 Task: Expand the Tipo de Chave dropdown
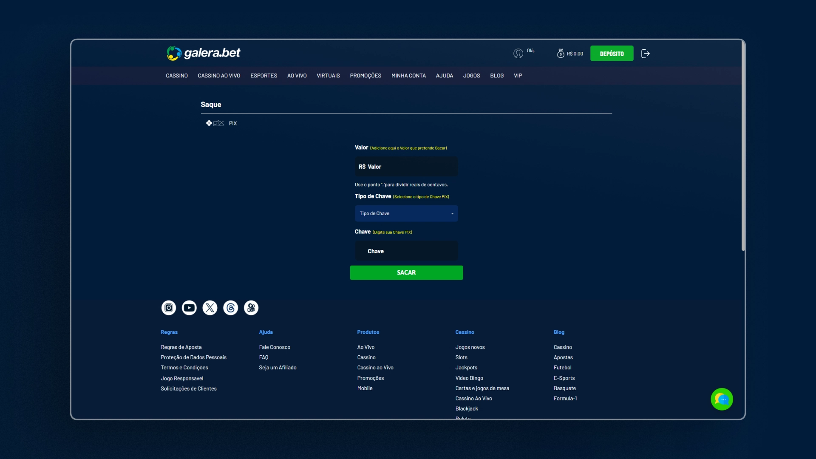pos(406,213)
